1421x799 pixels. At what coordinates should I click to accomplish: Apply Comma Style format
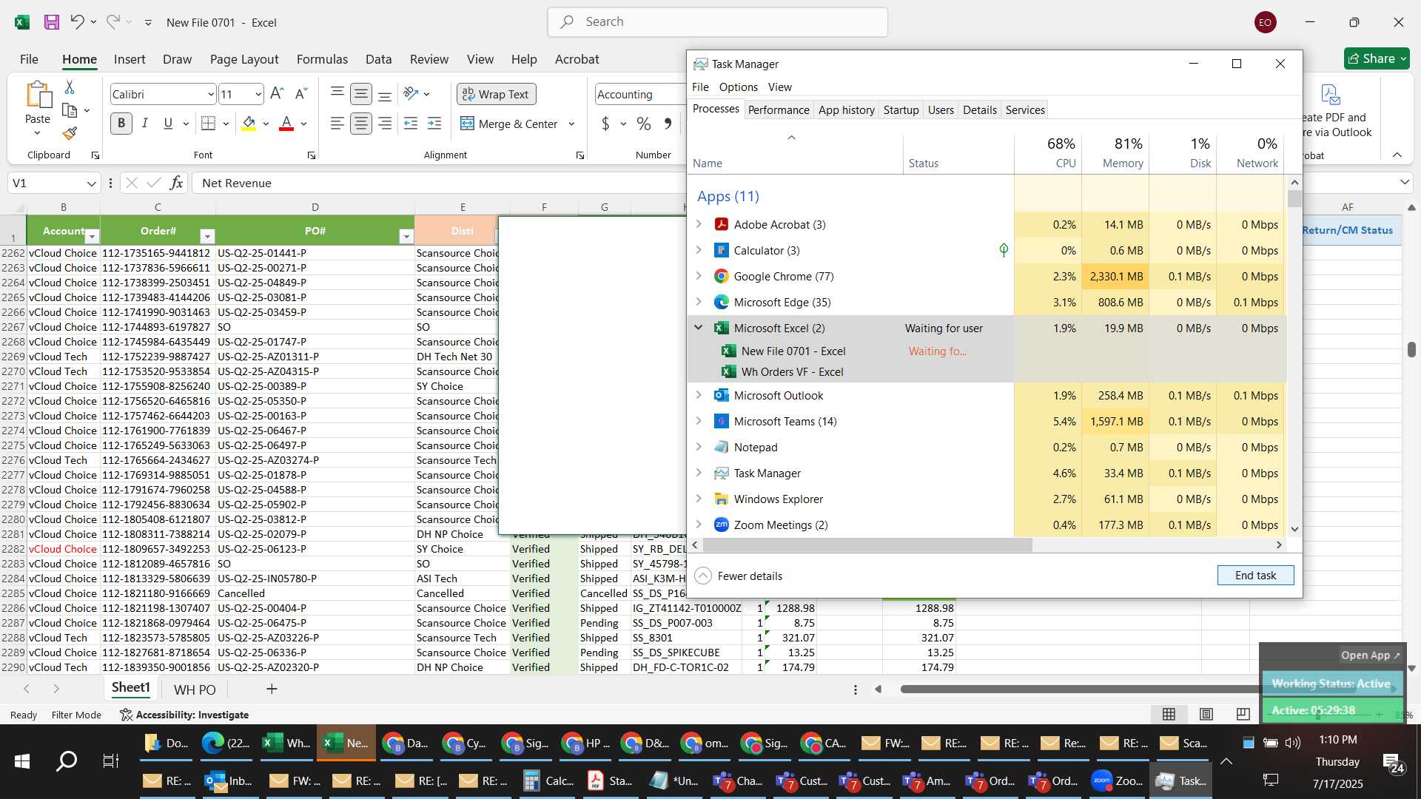668,124
